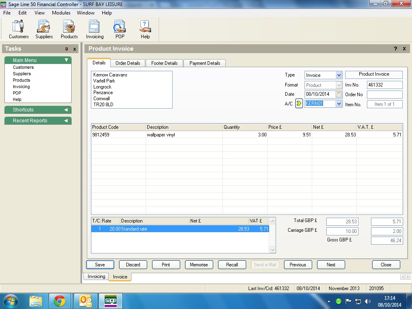This screenshot has width=412, height=309.
Task: Click the Order No input field
Action: point(384,95)
